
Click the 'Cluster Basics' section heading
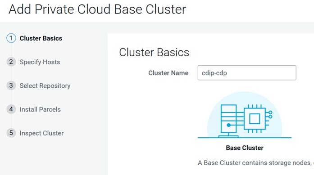click(x=154, y=52)
